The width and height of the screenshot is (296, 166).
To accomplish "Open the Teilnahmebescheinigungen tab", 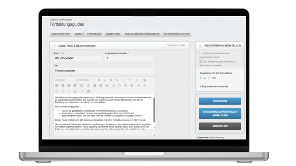I will pyautogui.click(x=142, y=34).
